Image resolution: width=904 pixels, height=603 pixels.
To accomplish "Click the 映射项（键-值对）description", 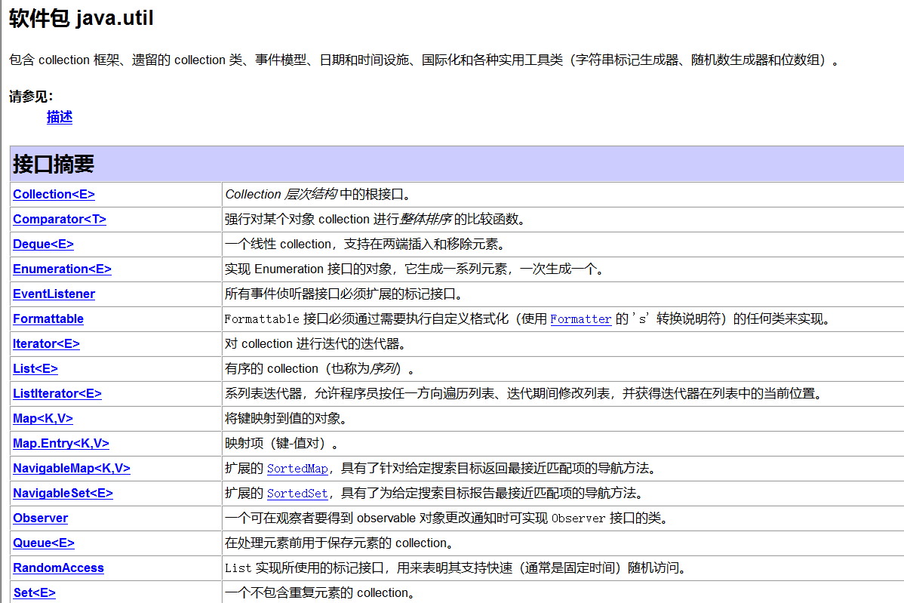I will pos(281,443).
